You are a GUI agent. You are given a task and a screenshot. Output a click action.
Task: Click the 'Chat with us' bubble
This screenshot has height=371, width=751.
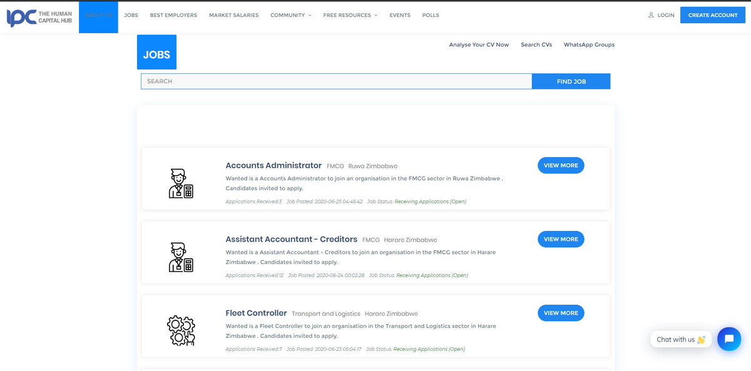click(x=681, y=340)
